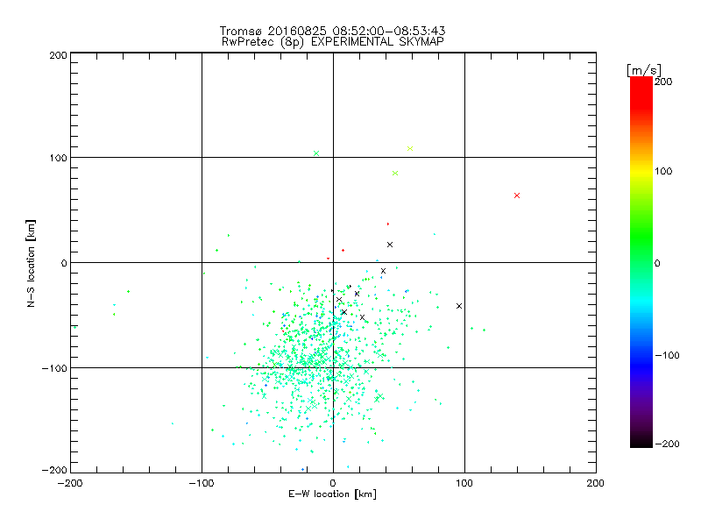Click the yellow-green X marker above the 100 km line
The height and width of the screenshot is (526, 701).
click(410, 148)
